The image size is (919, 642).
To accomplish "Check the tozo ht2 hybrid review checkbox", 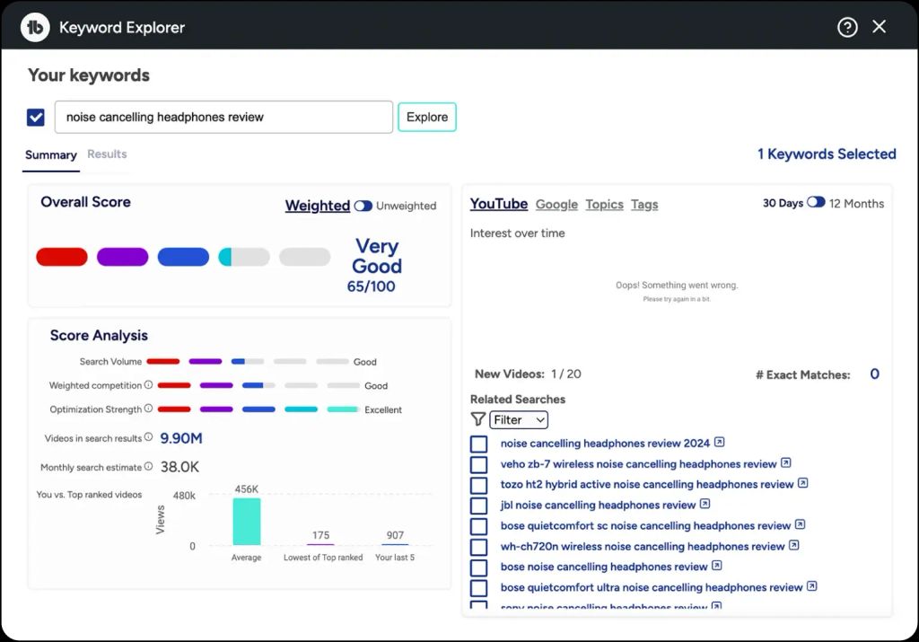I will click(479, 485).
